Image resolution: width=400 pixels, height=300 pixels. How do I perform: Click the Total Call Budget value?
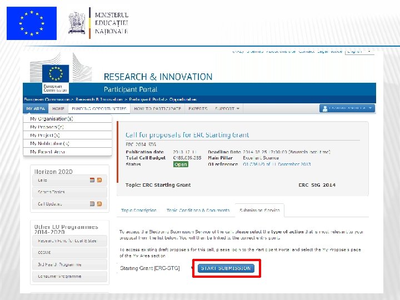(x=187, y=158)
